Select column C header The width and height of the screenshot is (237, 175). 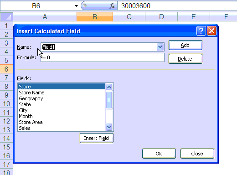click(129, 17)
